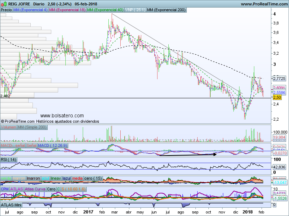The height and width of the screenshot is (216, 289).
Task: Select the 2018 marker on time axis
Action: pyautogui.click(x=247, y=213)
